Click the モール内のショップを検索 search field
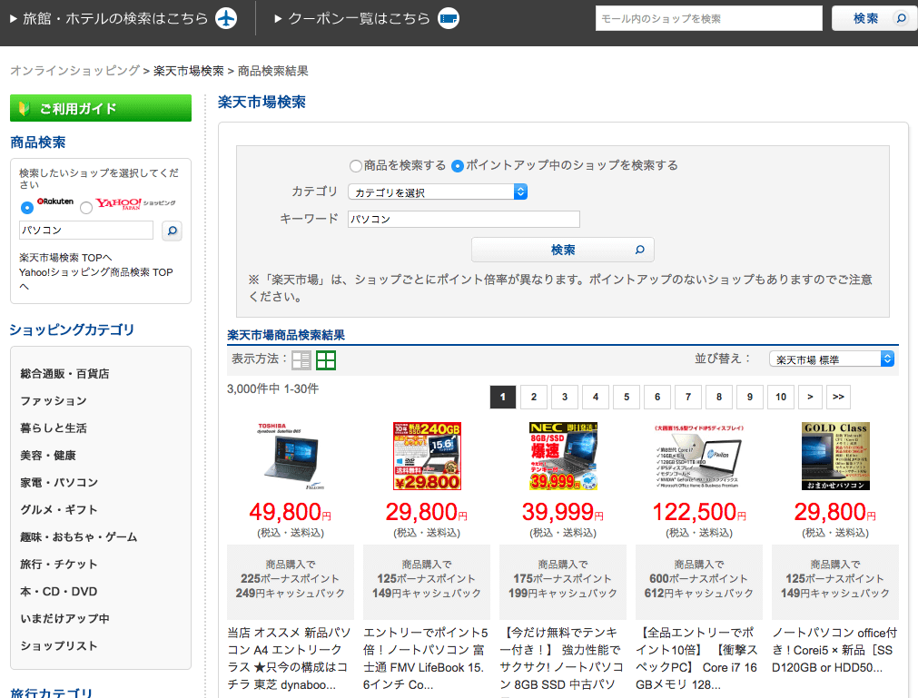Viewport: 918px width, 698px height. tap(709, 19)
